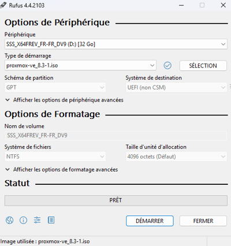Image resolution: width=231 pixels, height=246 pixels.
Task: Open the Système de fichiers NTFS dropdown
Action: pos(55,156)
